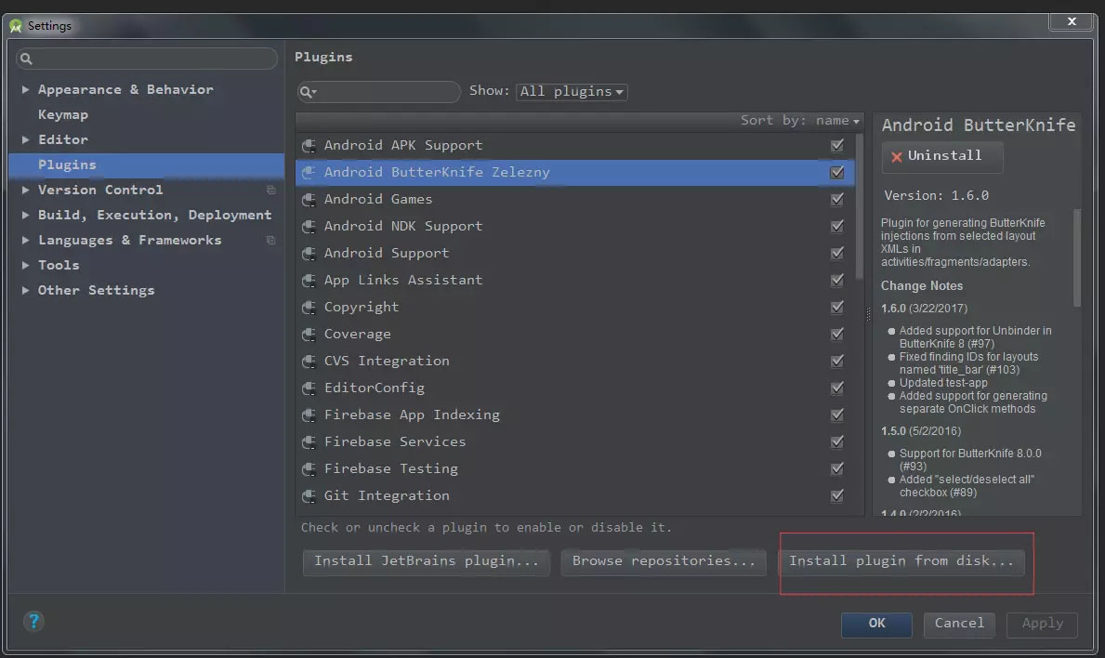Viewport: 1105px width, 658px height.
Task: Click the plugin search magnifier icon
Action: click(308, 92)
